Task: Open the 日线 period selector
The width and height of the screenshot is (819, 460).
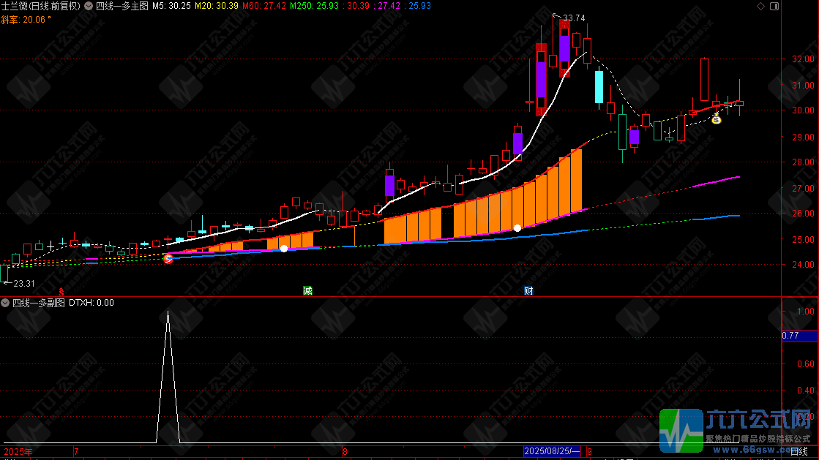Action: point(799,451)
